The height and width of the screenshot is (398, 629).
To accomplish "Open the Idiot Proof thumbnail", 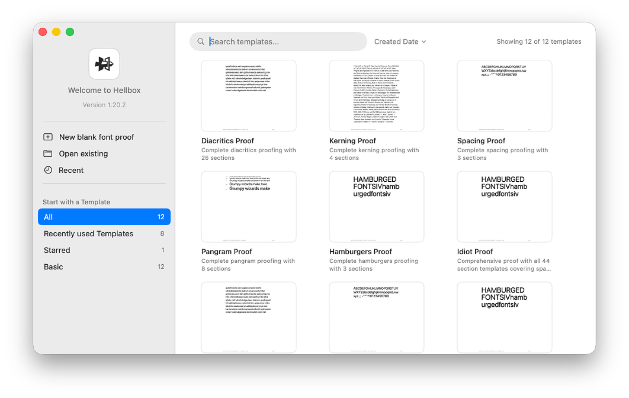I will coord(504,207).
